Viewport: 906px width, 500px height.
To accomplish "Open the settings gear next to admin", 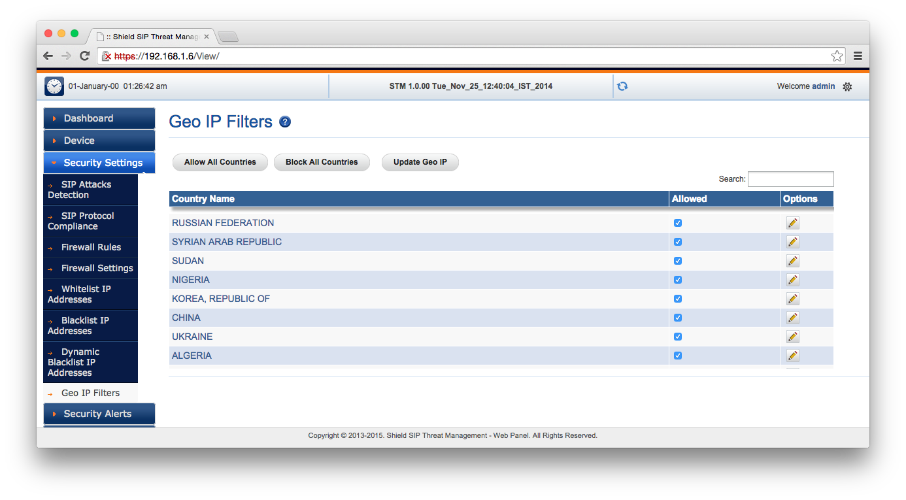I will point(847,86).
